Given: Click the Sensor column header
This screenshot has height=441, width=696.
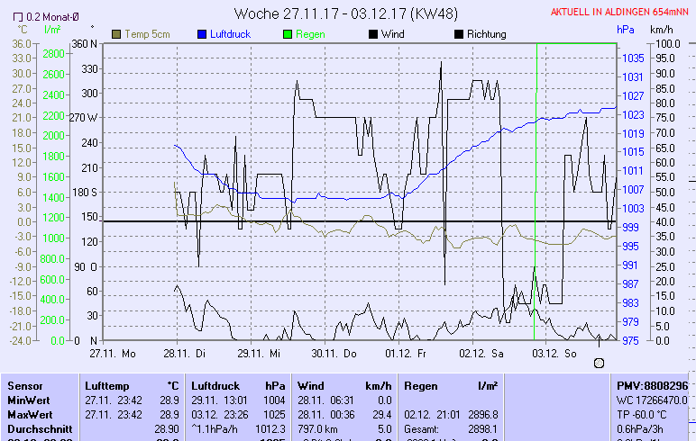Looking at the screenshot, I should coord(25,385).
